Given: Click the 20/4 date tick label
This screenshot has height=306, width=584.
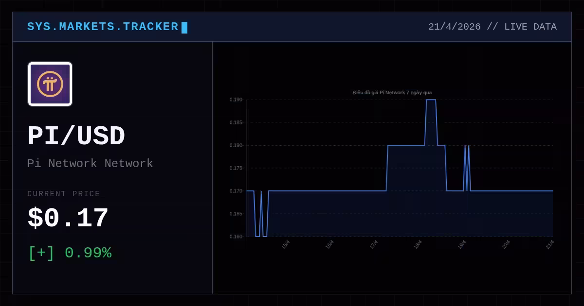Looking at the screenshot, I should coord(506,244).
